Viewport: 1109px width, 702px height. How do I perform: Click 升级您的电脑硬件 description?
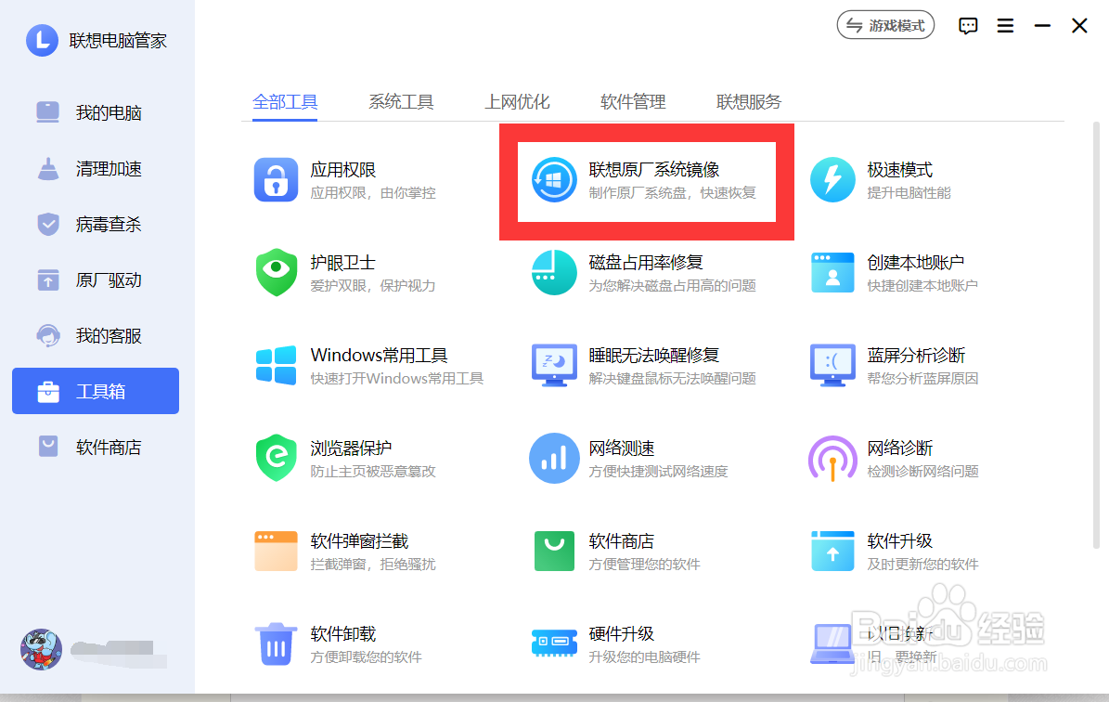tap(644, 656)
